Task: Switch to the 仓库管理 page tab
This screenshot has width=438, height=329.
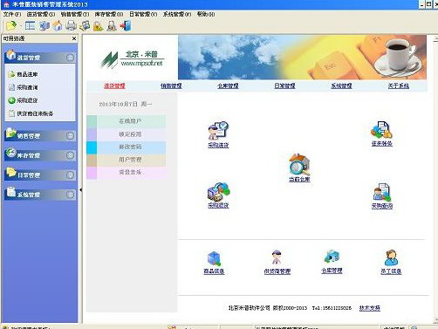Action: coord(228,86)
